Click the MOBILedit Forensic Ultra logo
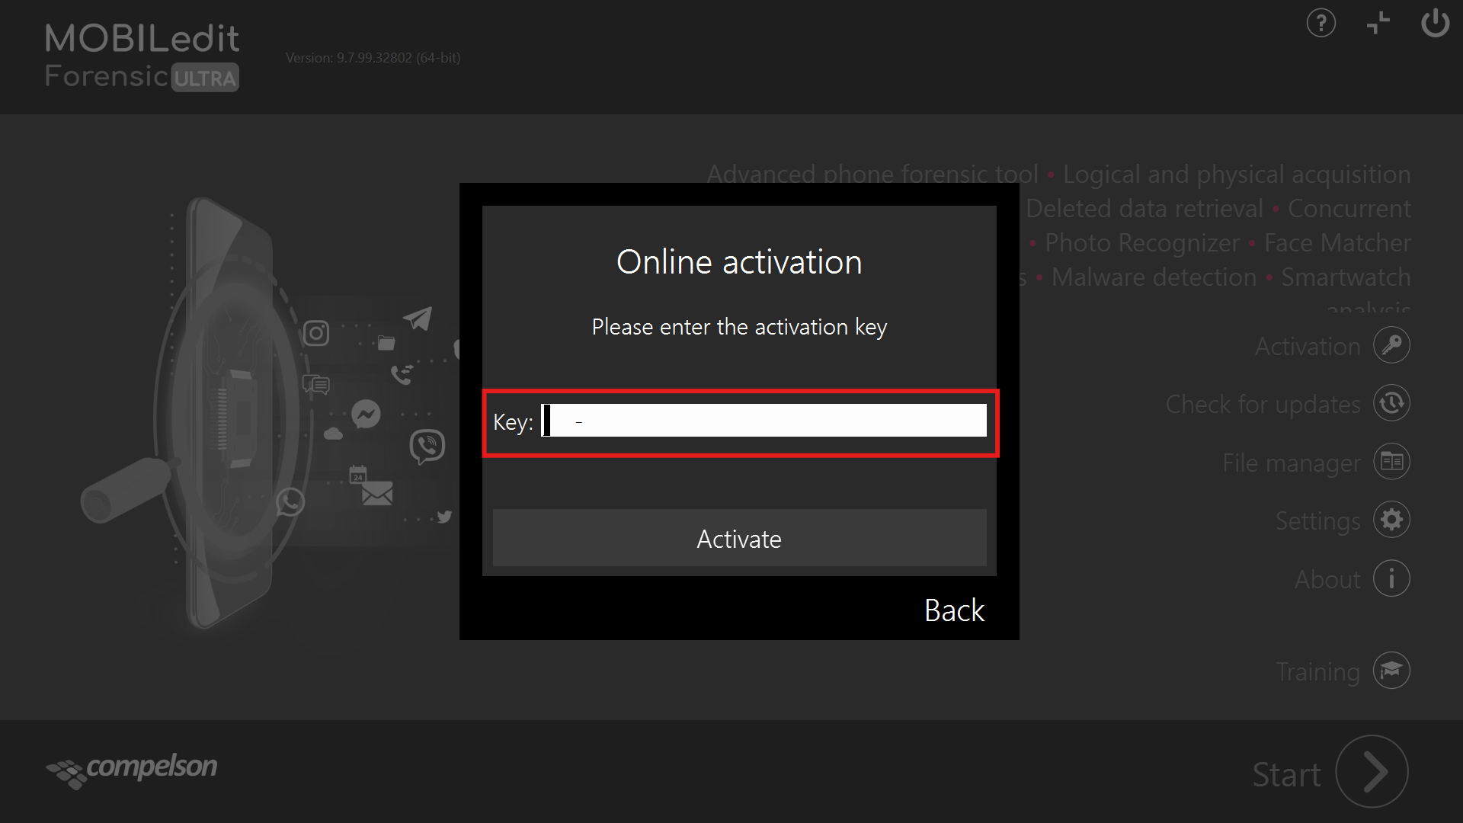 (x=142, y=57)
